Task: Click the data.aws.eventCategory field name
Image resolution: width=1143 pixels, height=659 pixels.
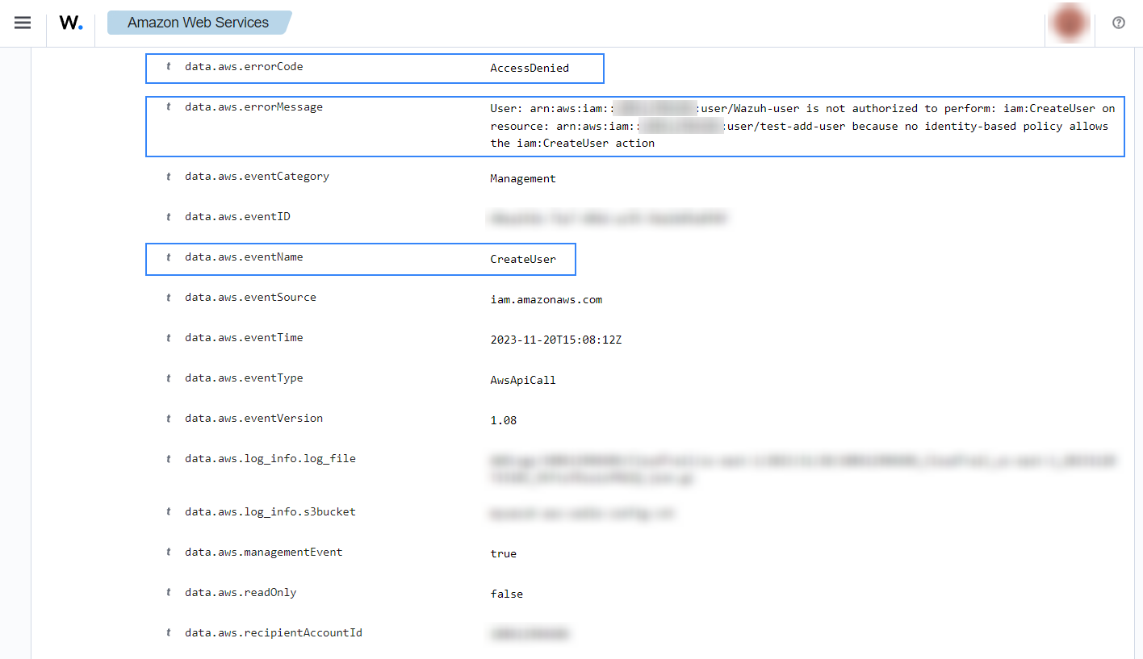Action: point(257,177)
